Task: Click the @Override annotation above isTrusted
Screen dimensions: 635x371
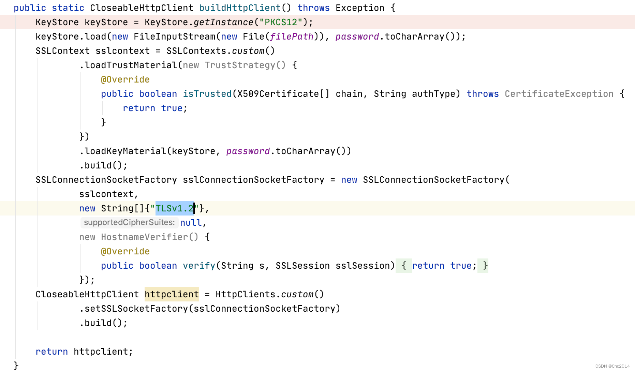Action: pyautogui.click(x=125, y=79)
